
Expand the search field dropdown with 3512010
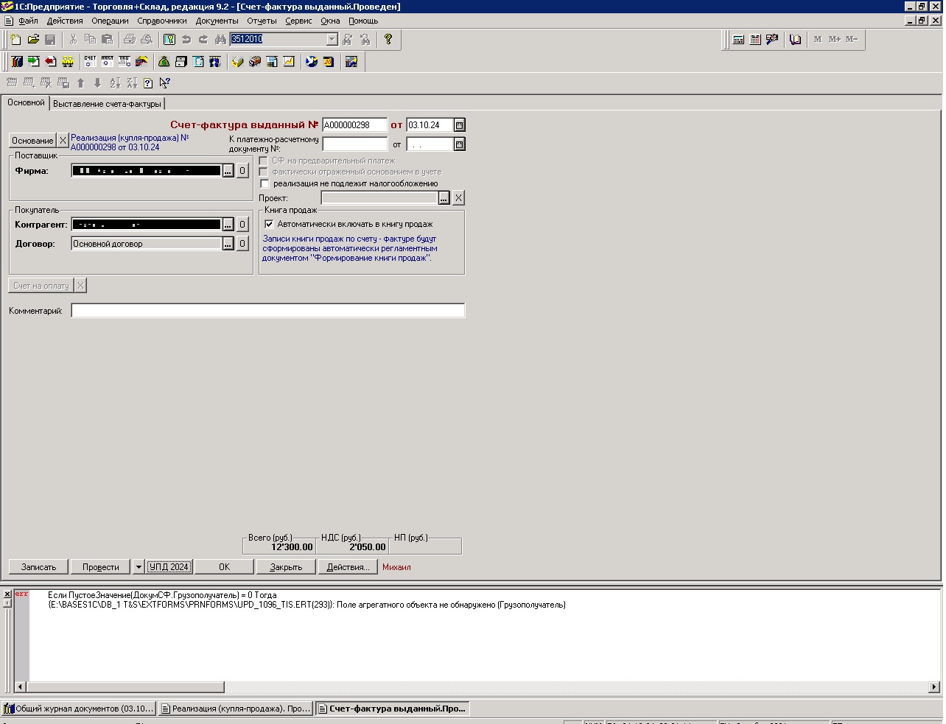pos(332,39)
